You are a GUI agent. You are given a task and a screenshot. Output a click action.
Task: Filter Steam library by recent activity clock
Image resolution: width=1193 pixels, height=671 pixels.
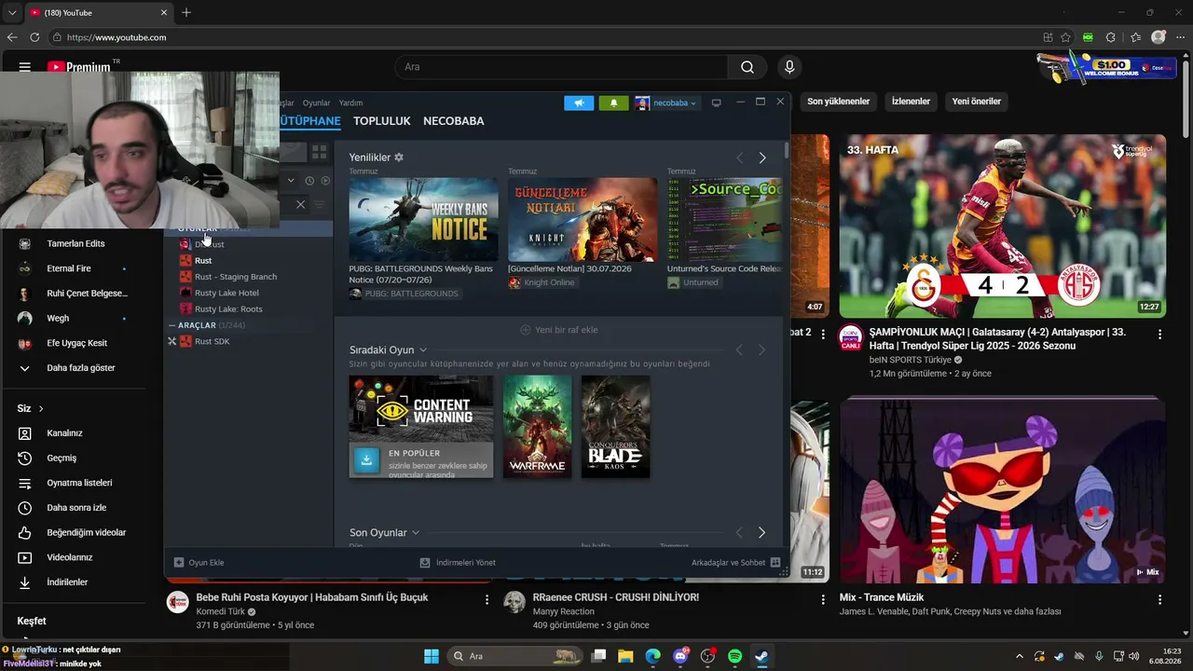[309, 181]
